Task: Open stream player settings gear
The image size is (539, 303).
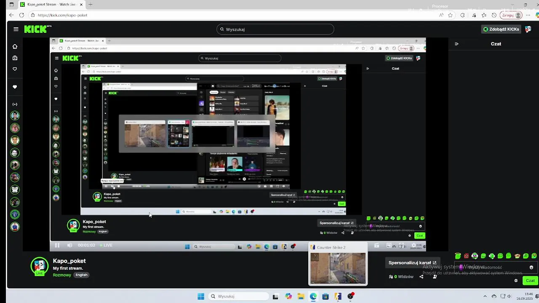Action: 414,245
